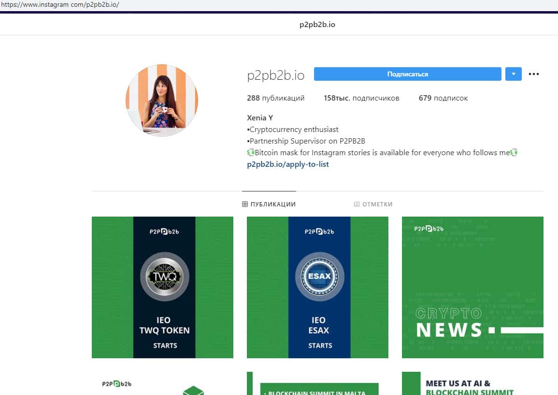Viewport: 558px width, 395px height.
Task: View the 158тыс. подписчиков followers list
Action: pyautogui.click(x=361, y=98)
